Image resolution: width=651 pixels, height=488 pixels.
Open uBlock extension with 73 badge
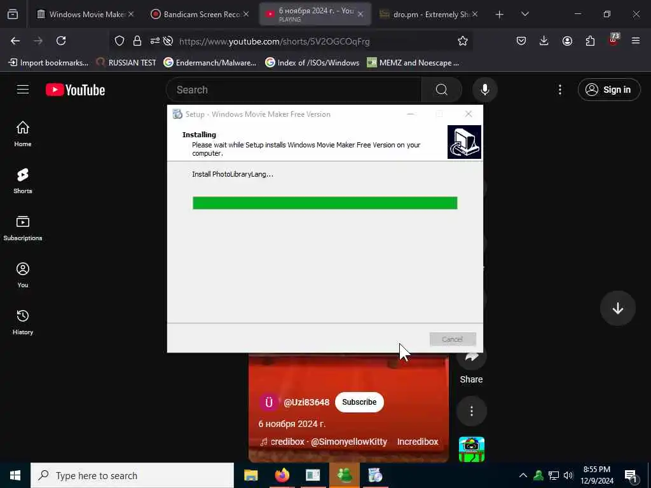click(x=613, y=40)
